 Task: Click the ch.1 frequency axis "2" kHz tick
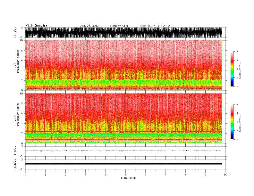pos(22,80)
